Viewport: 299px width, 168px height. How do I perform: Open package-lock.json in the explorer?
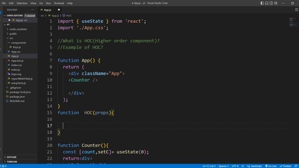[x=20, y=92]
